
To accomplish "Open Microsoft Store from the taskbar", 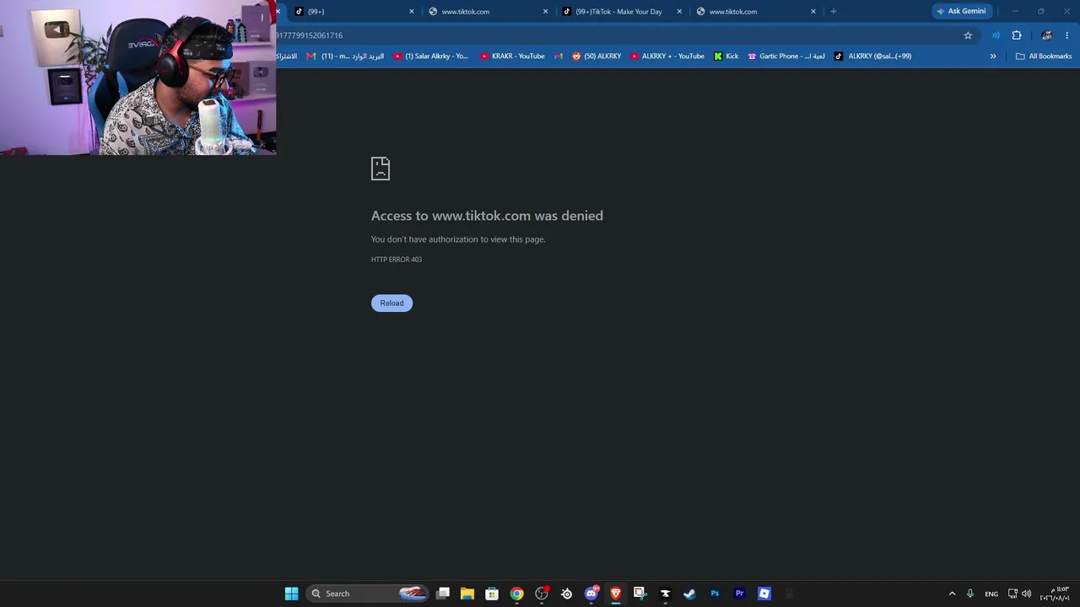I will coord(492,594).
